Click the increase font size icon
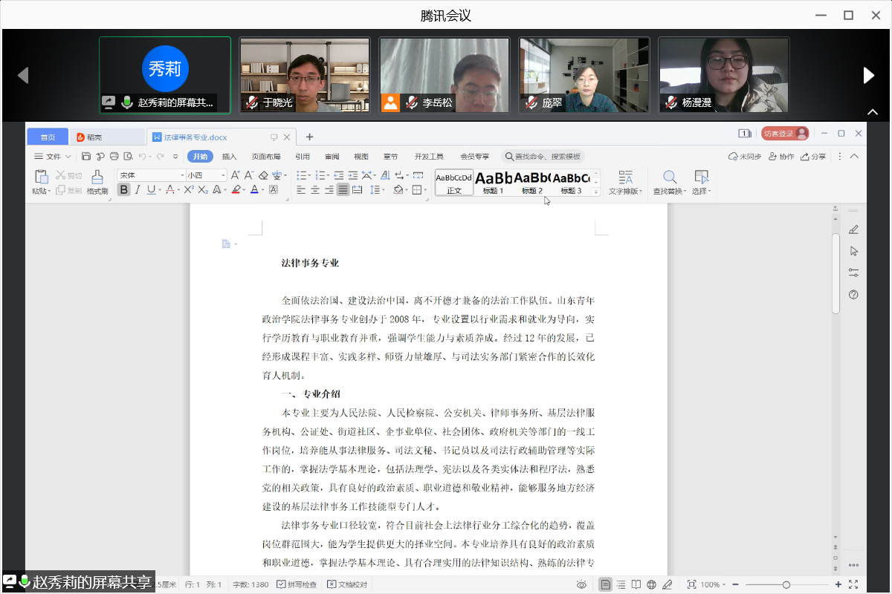The height and width of the screenshot is (594, 892). 235,175
